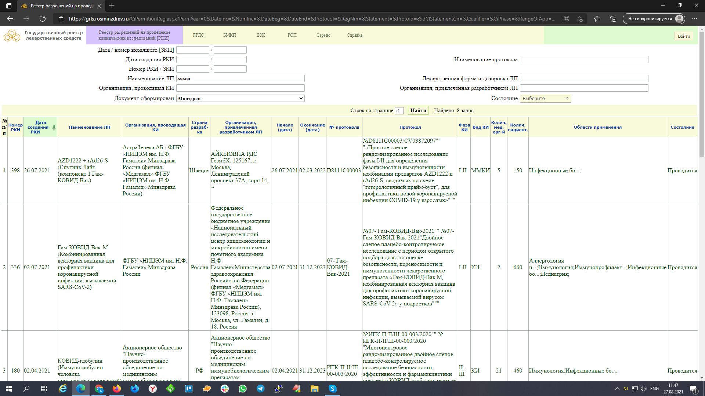Select the Реестр разрешений РКИ tab
This screenshot has width=705, height=396.
(134, 35)
